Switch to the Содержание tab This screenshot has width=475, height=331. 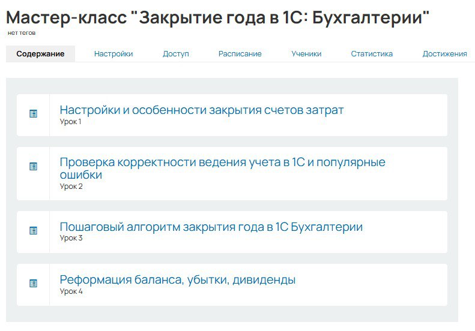pos(40,54)
